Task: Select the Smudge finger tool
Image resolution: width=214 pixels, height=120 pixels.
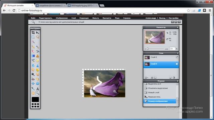Action: (x=33, y=70)
